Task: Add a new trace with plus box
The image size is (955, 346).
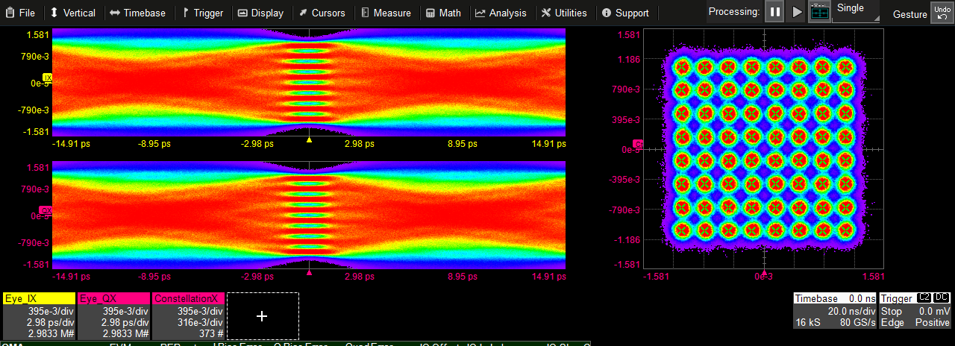Action: pyautogui.click(x=262, y=316)
